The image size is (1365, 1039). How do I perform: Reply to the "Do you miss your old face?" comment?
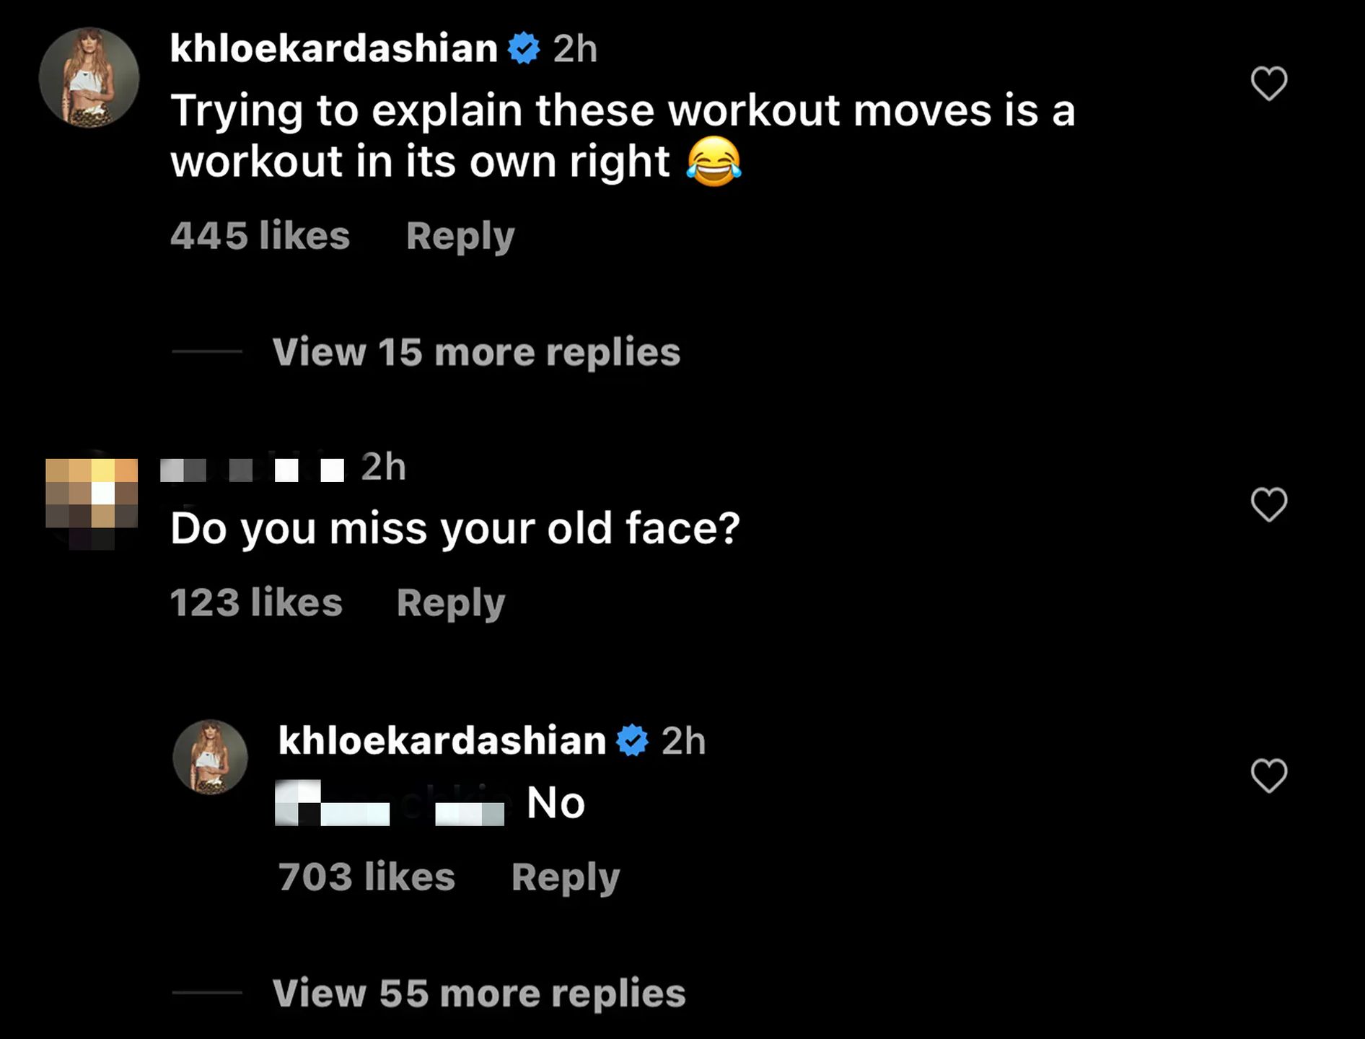coord(451,602)
